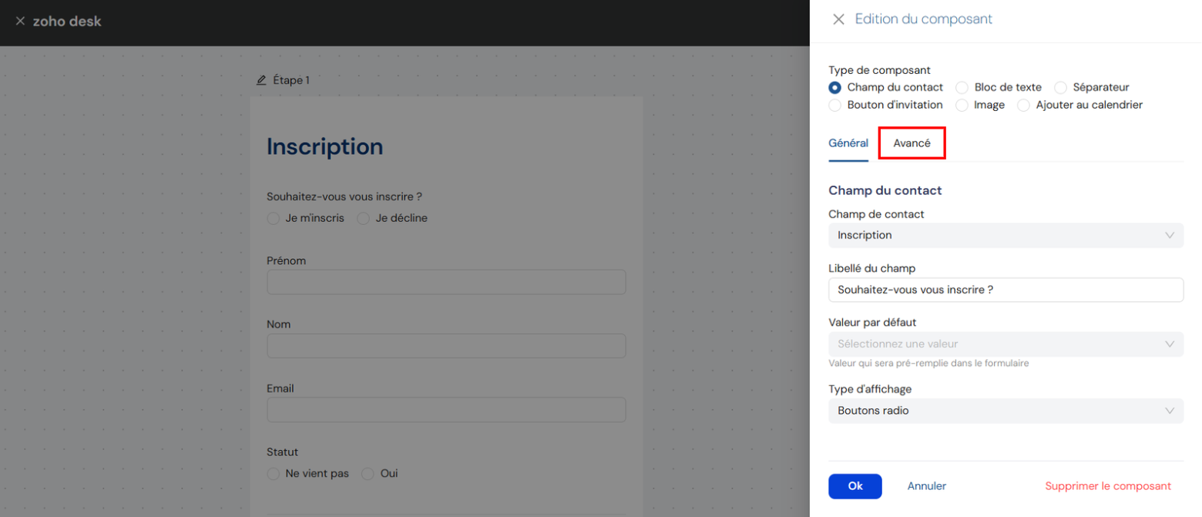Image resolution: width=1202 pixels, height=517 pixels.
Task: Open the Type d'affichage Boutons radio dropdown
Action: pos(1006,411)
